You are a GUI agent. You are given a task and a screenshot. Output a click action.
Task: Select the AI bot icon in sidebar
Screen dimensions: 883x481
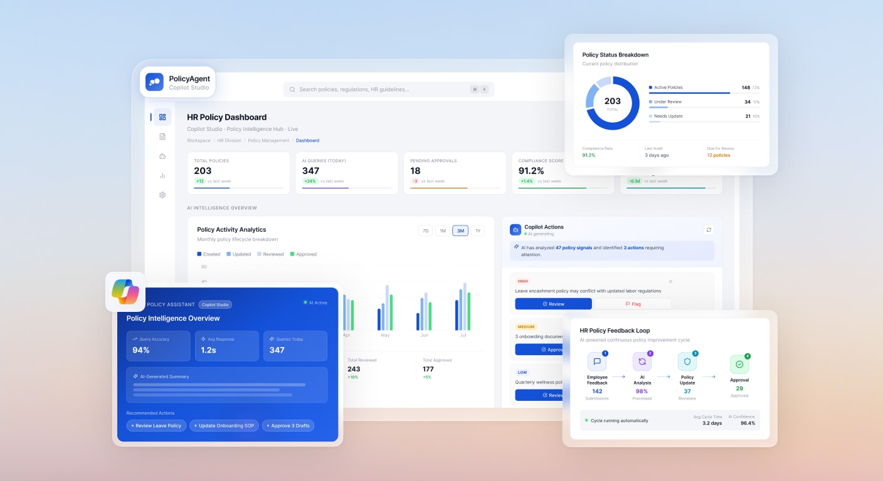click(162, 156)
